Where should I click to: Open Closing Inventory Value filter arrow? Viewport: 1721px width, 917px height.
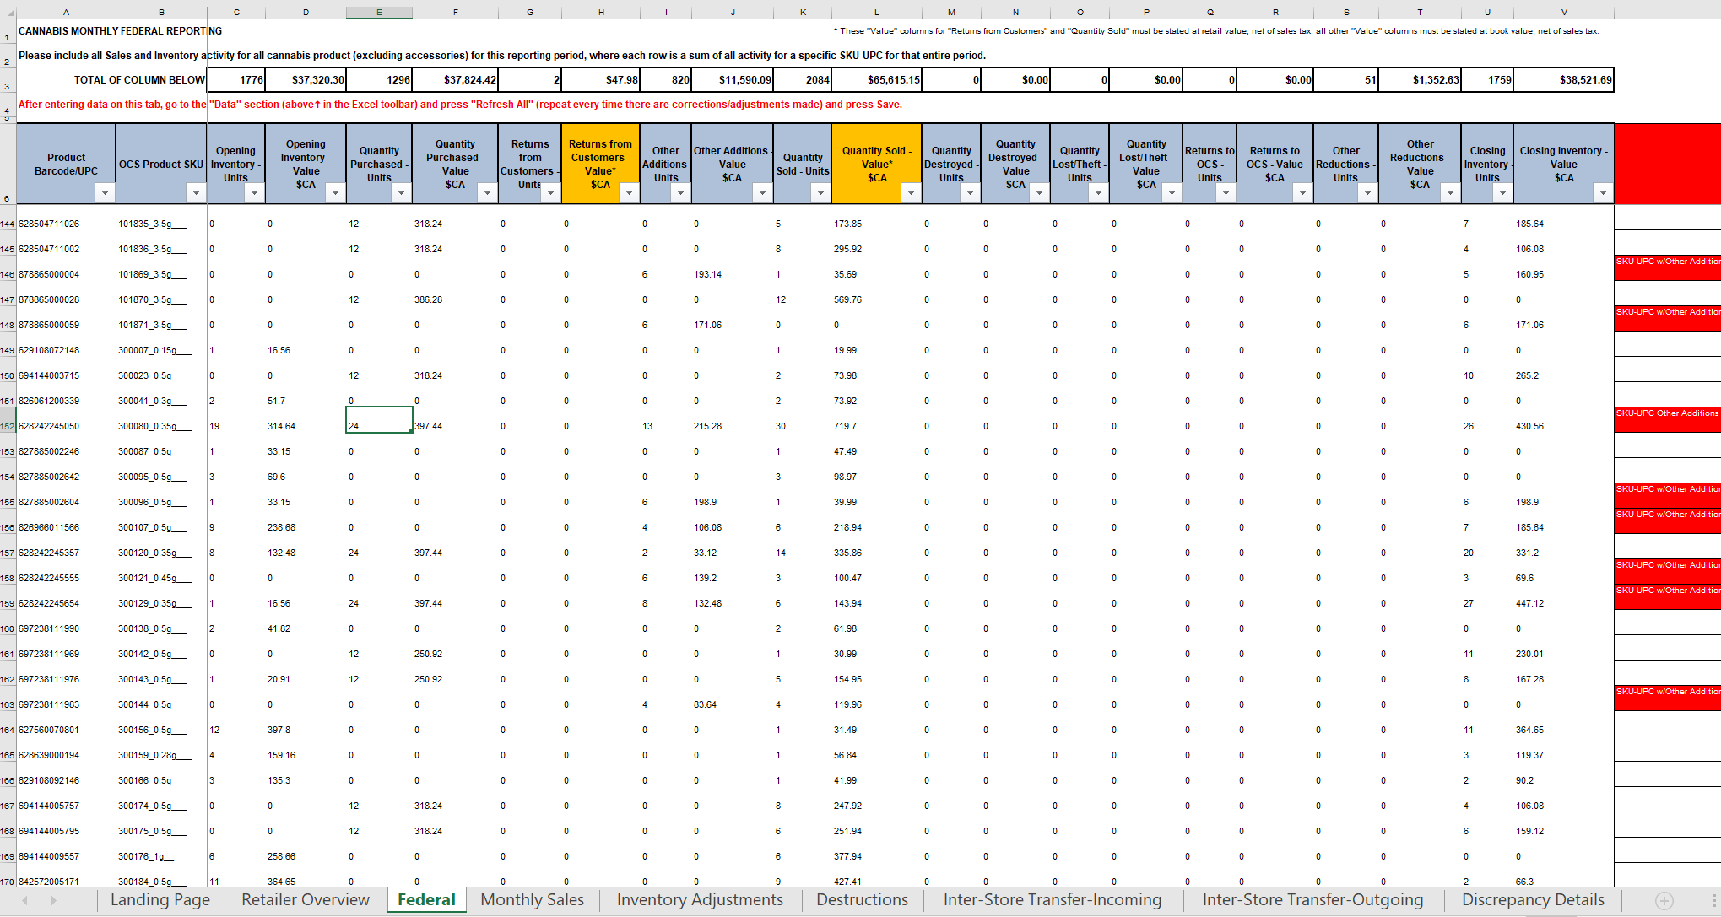click(1603, 193)
